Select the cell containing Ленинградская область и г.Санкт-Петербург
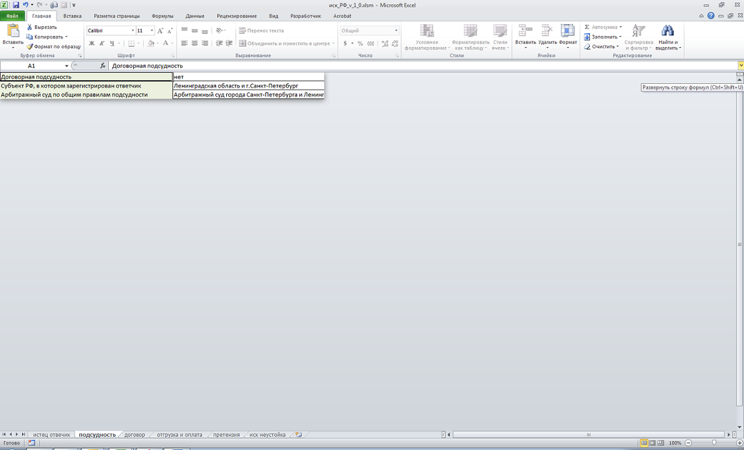This screenshot has height=450, width=744. [x=248, y=85]
